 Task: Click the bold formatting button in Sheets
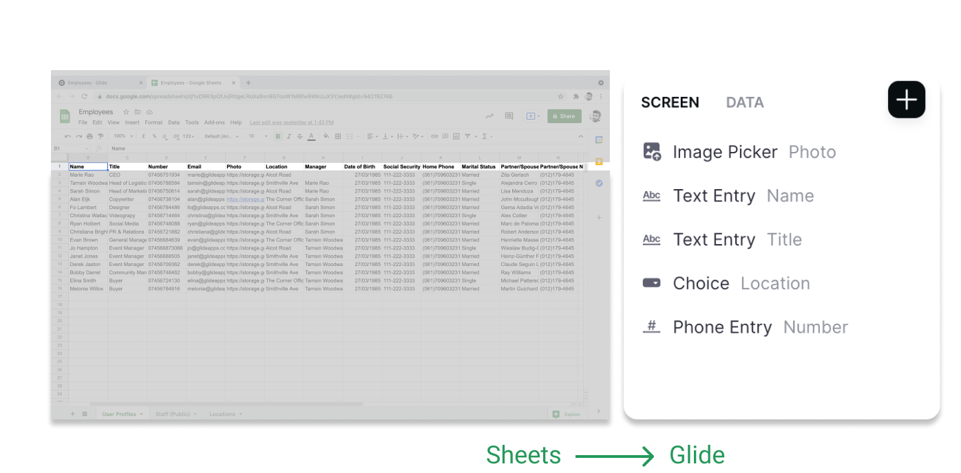point(278,136)
